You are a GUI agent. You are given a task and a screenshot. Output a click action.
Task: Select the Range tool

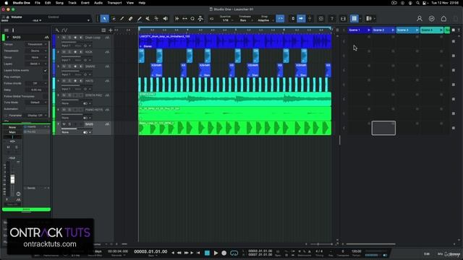(114, 19)
